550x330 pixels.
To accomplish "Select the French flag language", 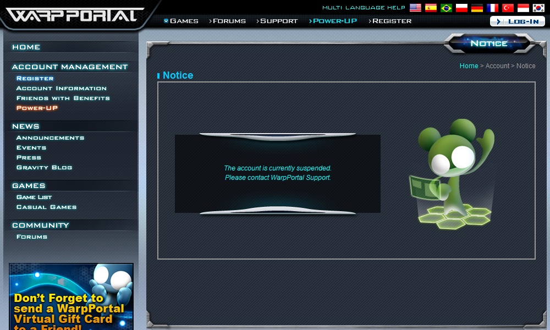I will point(492,8).
